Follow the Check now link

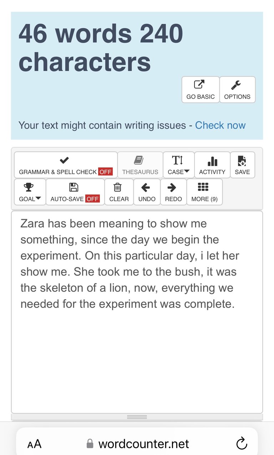pyautogui.click(x=220, y=125)
